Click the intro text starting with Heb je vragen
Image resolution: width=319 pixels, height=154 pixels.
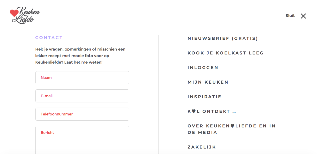pos(81,56)
